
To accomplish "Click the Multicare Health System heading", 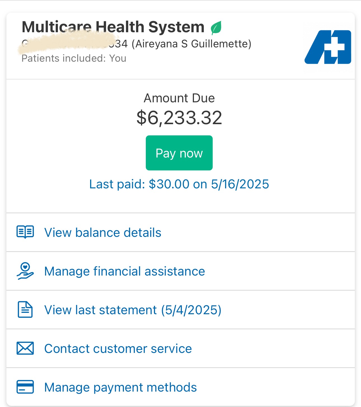I will pos(113,27).
